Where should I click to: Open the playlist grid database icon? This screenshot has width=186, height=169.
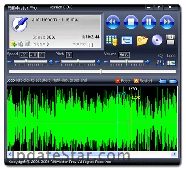point(112,40)
